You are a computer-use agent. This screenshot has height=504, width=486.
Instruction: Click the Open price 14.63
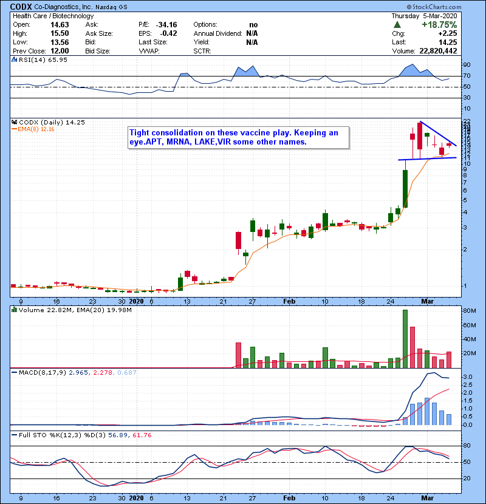(x=60, y=25)
